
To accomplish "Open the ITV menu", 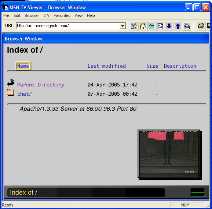I will (x=46, y=15).
